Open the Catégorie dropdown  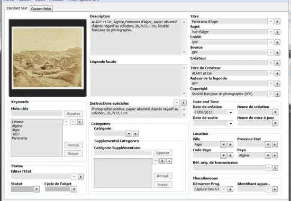[x=129, y=134]
